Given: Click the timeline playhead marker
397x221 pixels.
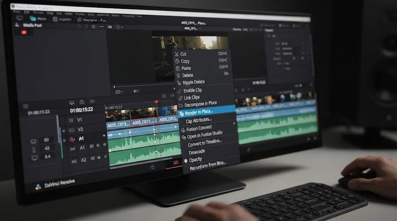Looking at the screenshot, I should (156, 102).
